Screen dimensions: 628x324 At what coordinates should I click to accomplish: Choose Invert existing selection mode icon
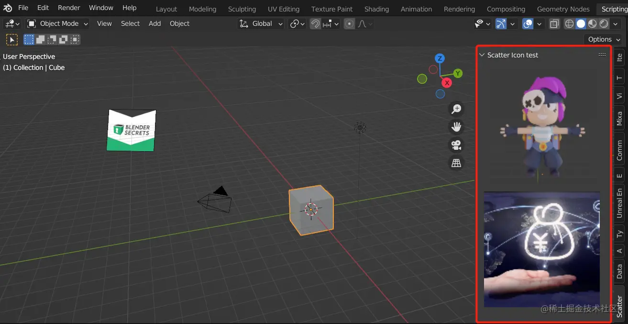click(64, 40)
